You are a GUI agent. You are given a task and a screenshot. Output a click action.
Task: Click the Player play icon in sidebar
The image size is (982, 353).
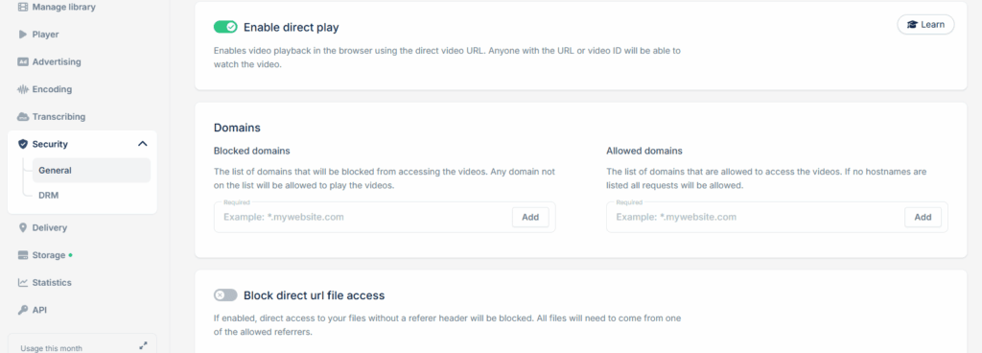click(23, 35)
